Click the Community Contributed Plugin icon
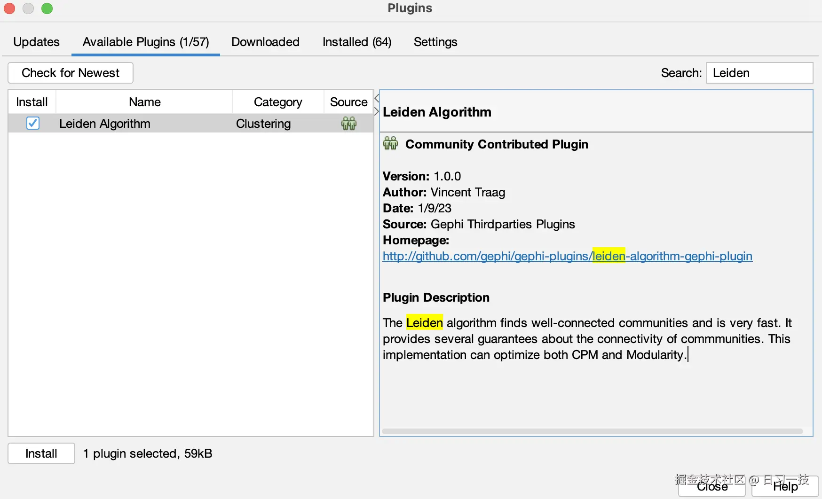The image size is (822, 499). [x=389, y=144]
